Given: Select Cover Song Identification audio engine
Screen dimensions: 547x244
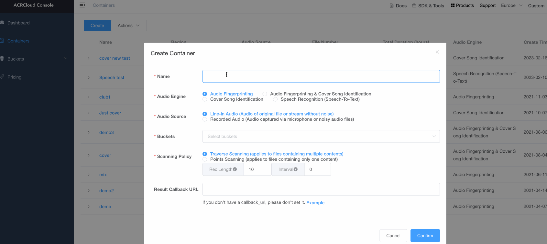Looking at the screenshot, I should click(x=205, y=99).
